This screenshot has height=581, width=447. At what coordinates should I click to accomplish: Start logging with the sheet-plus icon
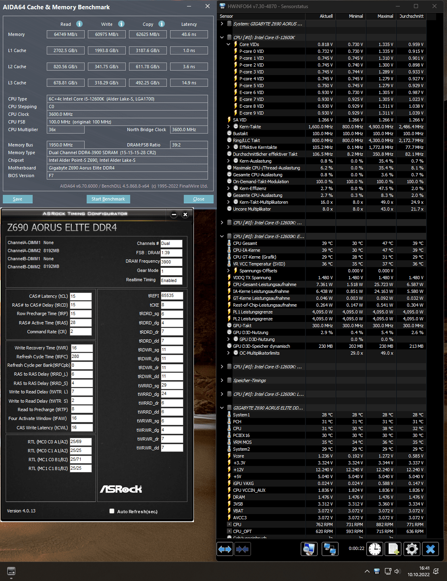click(393, 549)
